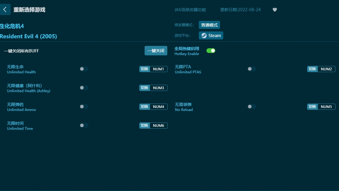The height and width of the screenshot is (191, 339).
Task: Enable the No Reload toggle
Action: (x=252, y=107)
